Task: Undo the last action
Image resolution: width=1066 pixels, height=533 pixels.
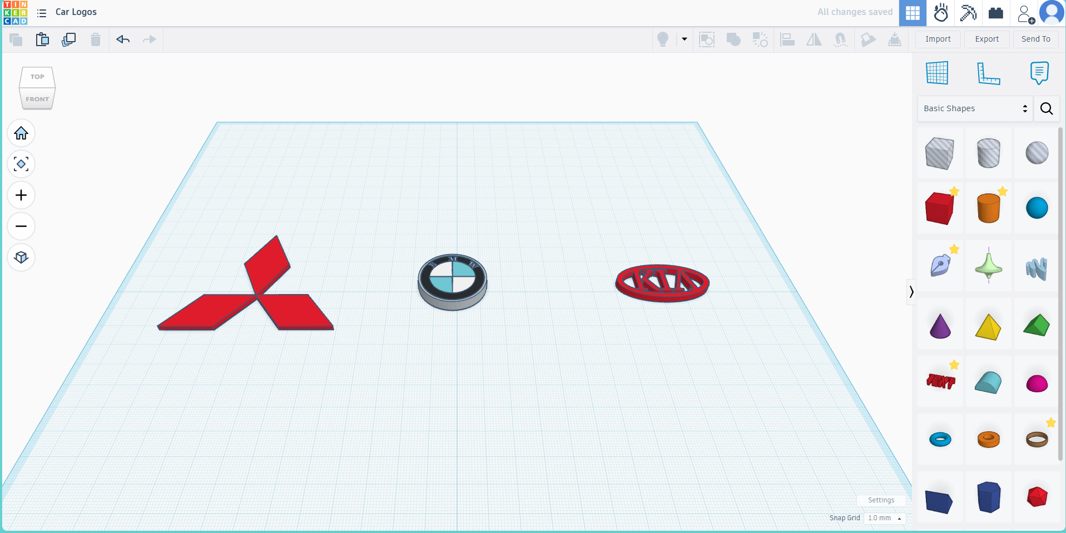Action: pyautogui.click(x=123, y=39)
